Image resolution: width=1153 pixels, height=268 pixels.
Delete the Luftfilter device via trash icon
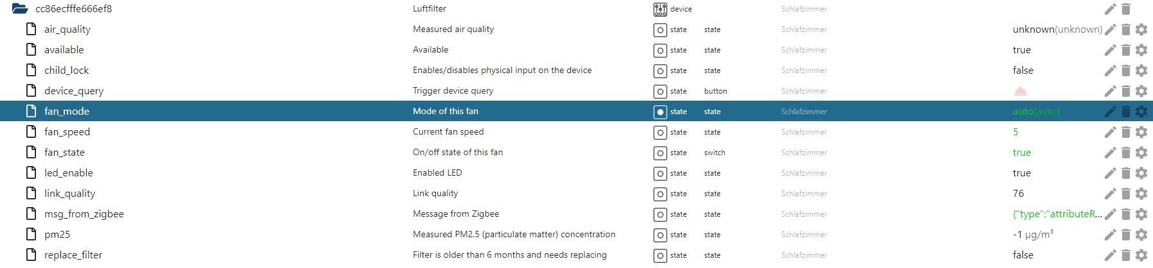[x=1126, y=9]
